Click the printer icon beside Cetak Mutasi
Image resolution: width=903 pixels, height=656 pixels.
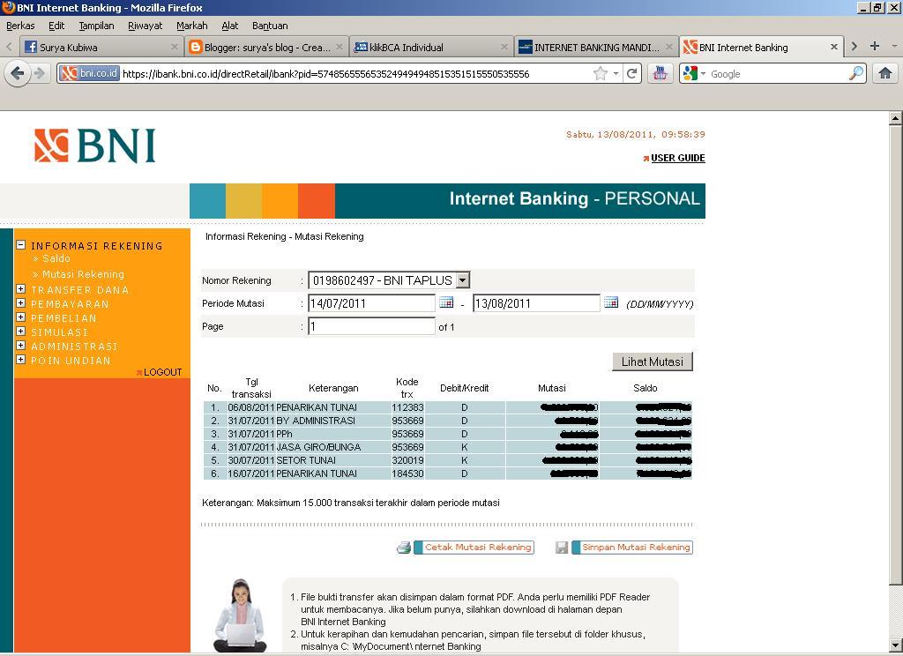(x=404, y=548)
